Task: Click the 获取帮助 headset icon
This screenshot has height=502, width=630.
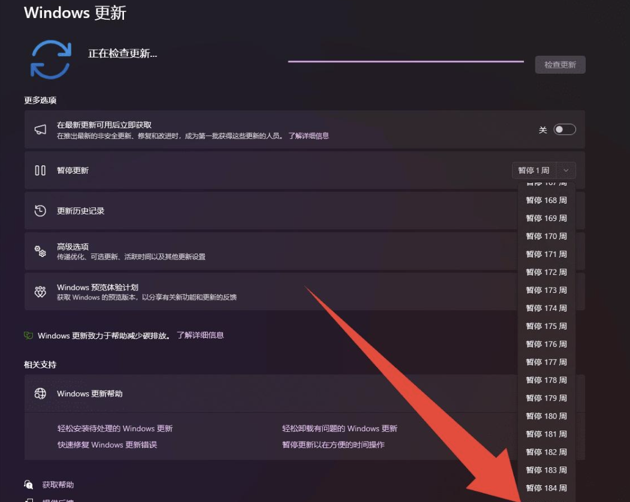Action: (29, 485)
